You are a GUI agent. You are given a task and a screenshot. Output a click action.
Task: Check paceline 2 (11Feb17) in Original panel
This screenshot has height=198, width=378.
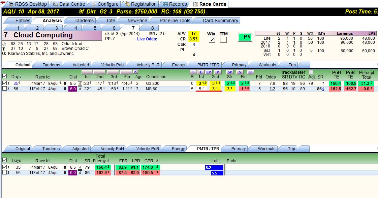(4, 89)
